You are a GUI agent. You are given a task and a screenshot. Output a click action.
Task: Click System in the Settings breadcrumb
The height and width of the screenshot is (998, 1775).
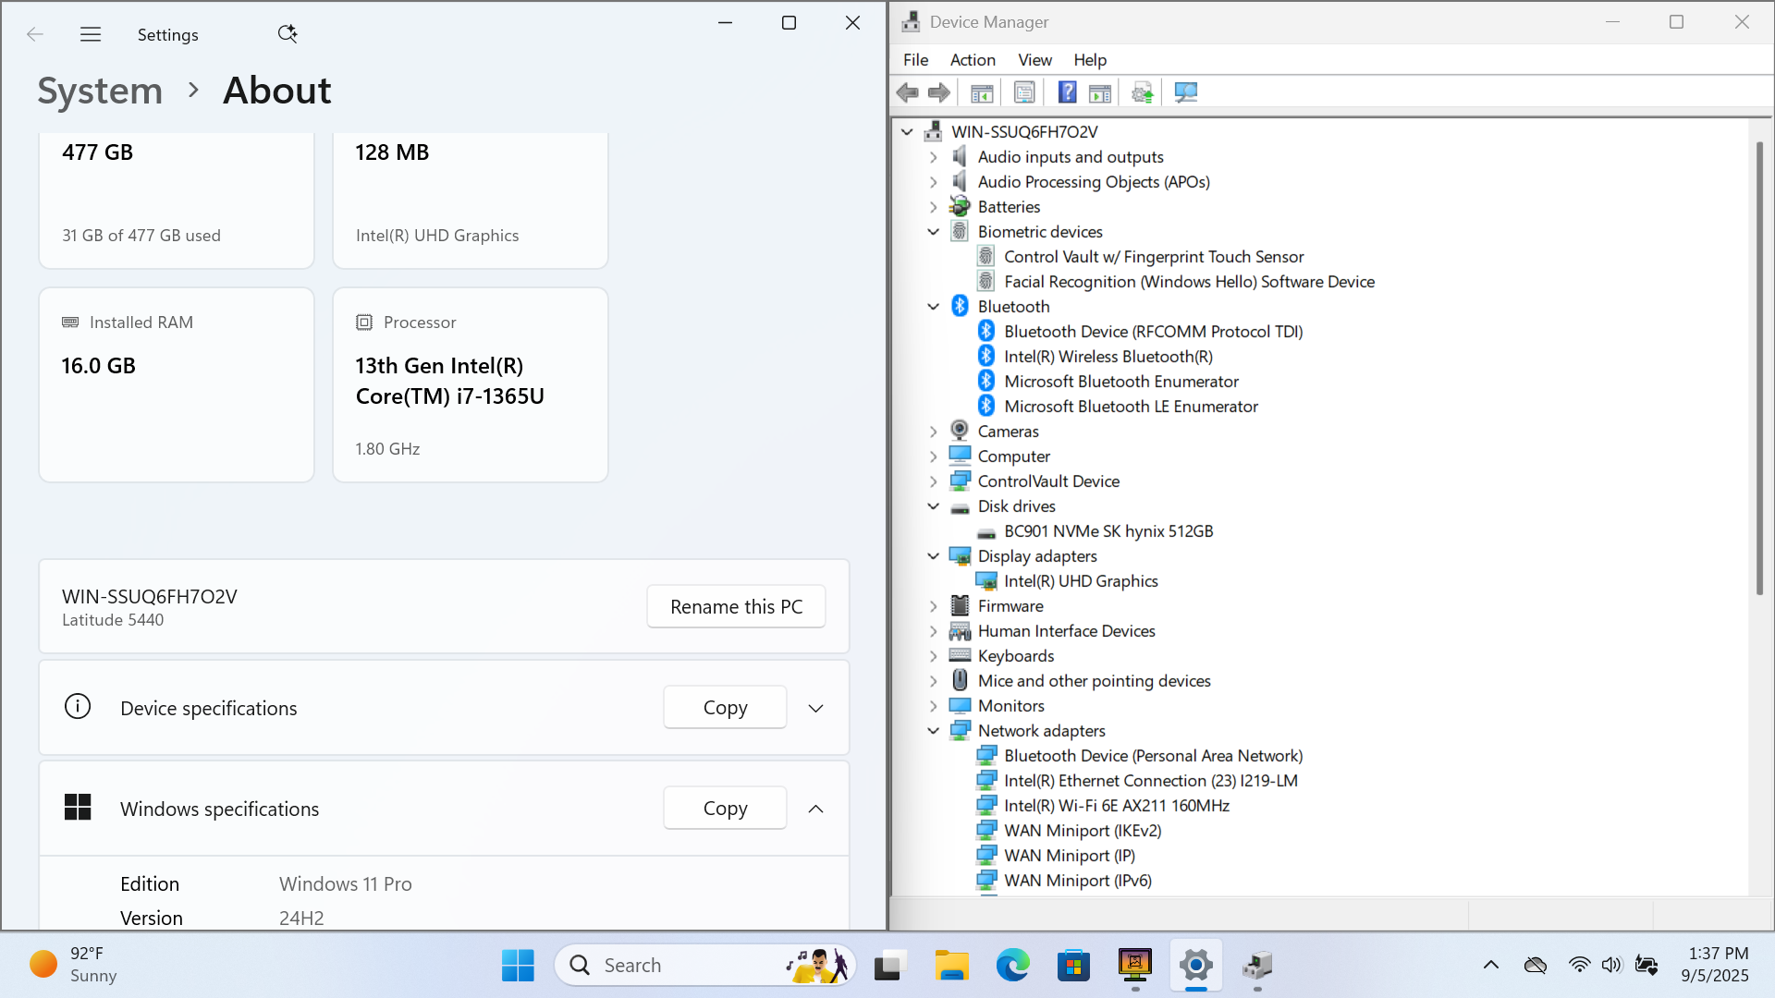pyautogui.click(x=100, y=91)
